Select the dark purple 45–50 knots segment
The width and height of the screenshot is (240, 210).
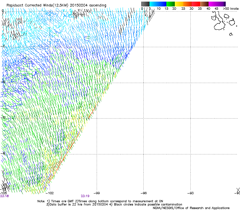pos(221,4)
